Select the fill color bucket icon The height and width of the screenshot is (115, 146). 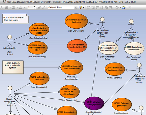click(14, 7)
